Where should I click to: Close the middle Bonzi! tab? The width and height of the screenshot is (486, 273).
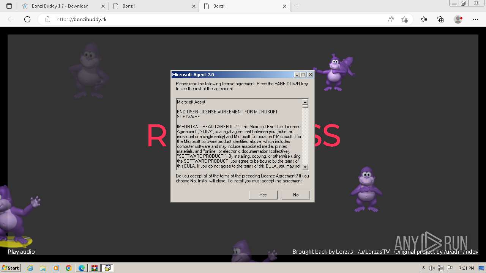point(194,6)
